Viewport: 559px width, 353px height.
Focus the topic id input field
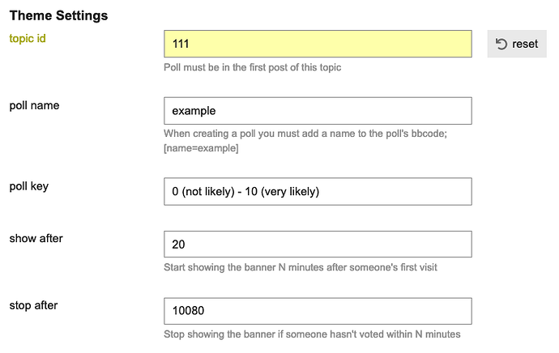click(318, 44)
